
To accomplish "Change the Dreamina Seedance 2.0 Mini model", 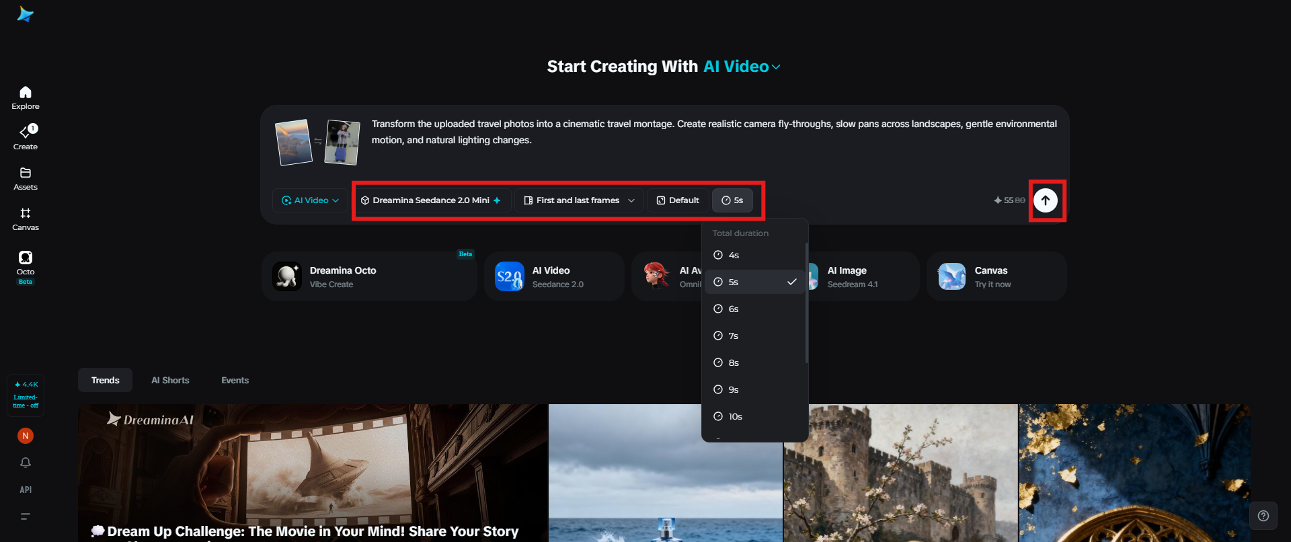I will 431,200.
